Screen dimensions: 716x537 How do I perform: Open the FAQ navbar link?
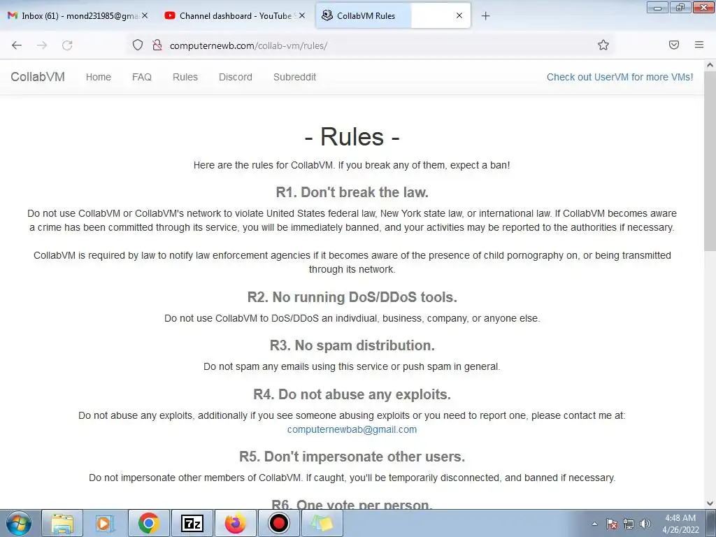[141, 77]
